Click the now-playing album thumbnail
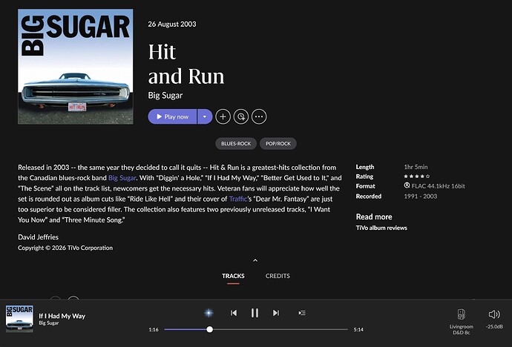Viewport: 512px width, 347px height. [19, 319]
